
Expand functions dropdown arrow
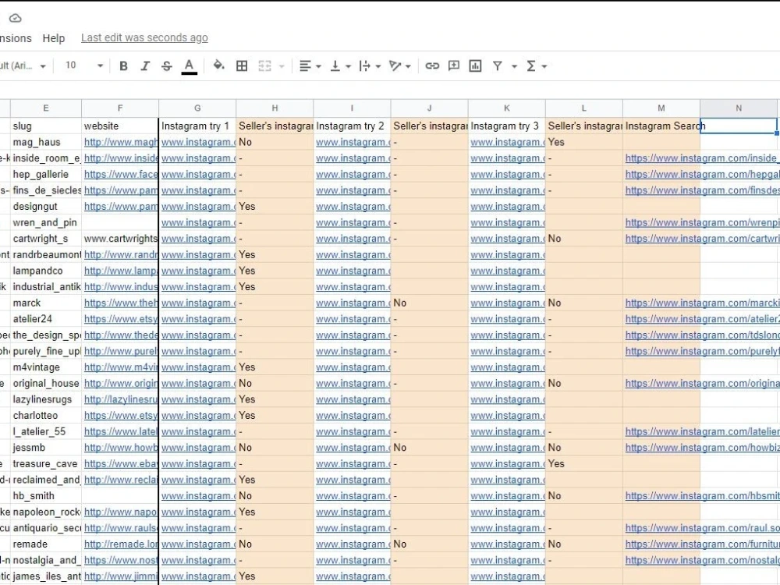click(544, 66)
